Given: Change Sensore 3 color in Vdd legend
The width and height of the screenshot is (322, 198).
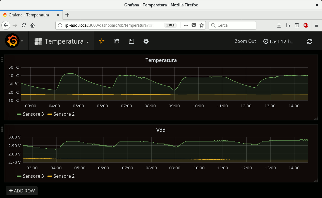Looking at the screenshot, I should pyautogui.click(x=19, y=176).
